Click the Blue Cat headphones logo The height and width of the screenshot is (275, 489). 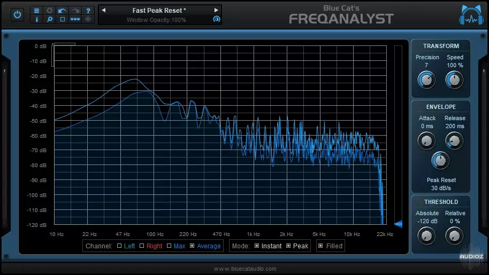tap(471, 14)
